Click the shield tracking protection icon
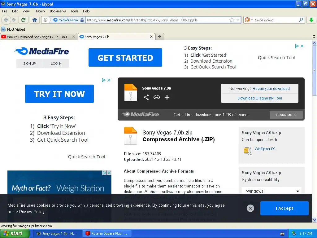This screenshot has height=238, width=317. tap(46, 20)
